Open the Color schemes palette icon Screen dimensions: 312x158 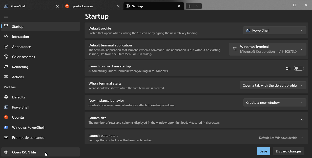[6, 57]
